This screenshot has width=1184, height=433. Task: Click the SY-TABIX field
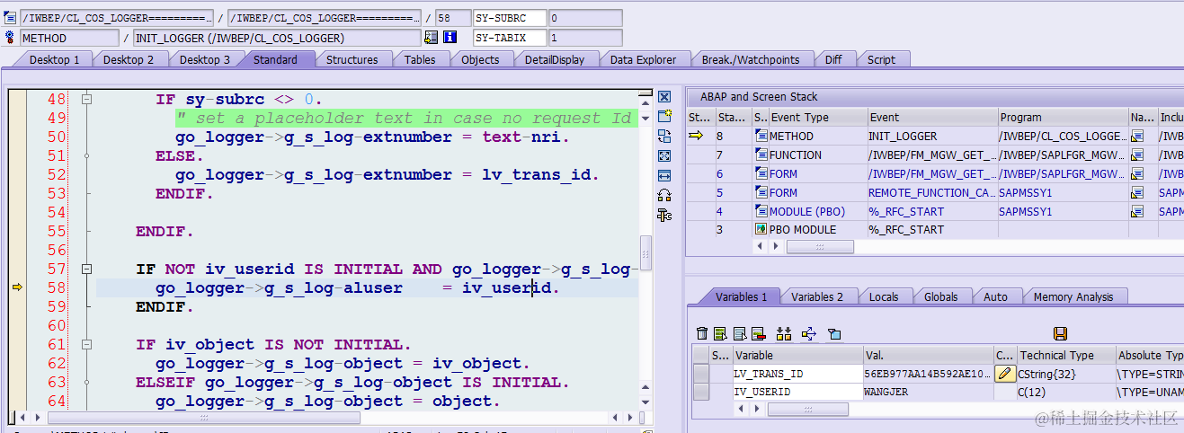(x=510, y=38)
